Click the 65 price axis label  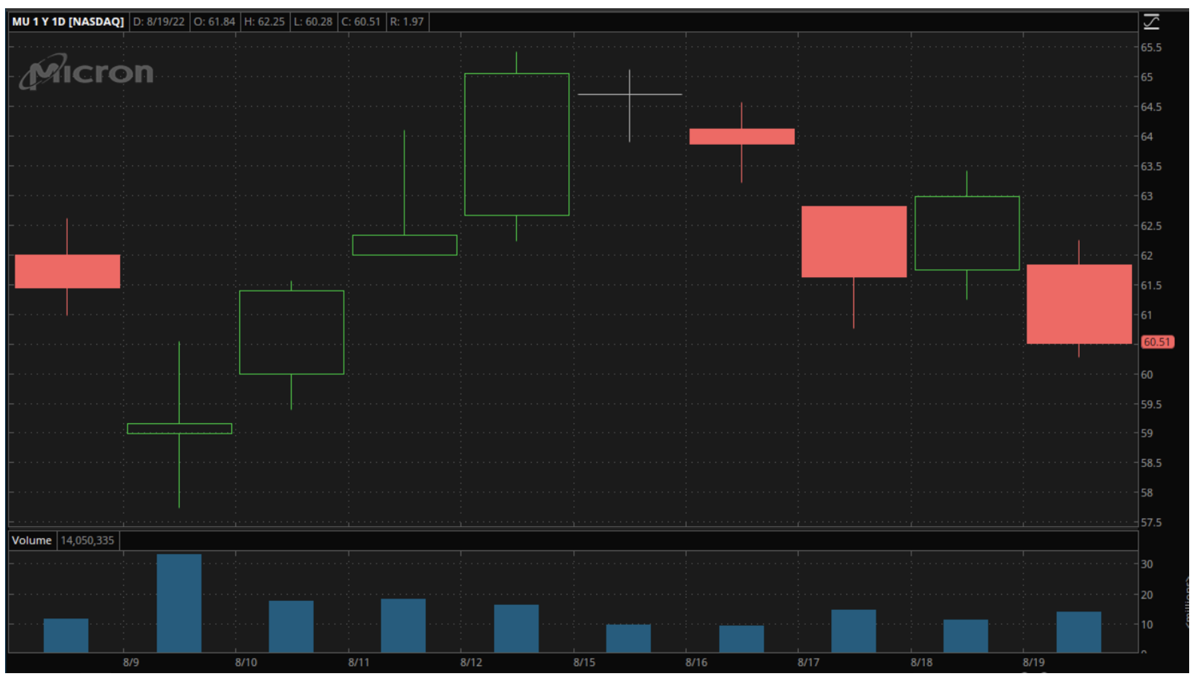coord(1147,77)
